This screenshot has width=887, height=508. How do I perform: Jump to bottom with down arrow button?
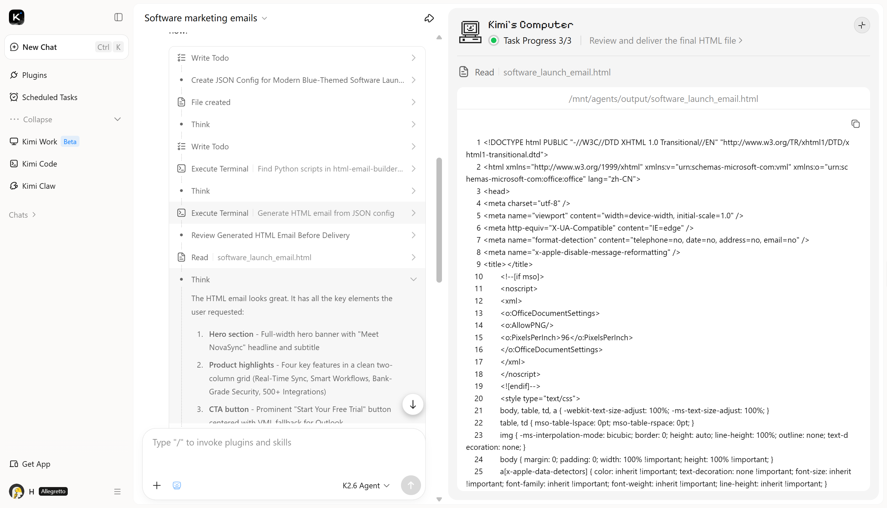point(412,405)
